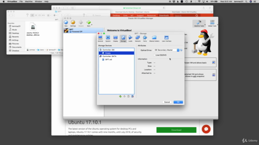Image resolution: width=259 pixels, height=145 pixels.
Task: Click Users in Finder path bar
Action: [40, 50]
